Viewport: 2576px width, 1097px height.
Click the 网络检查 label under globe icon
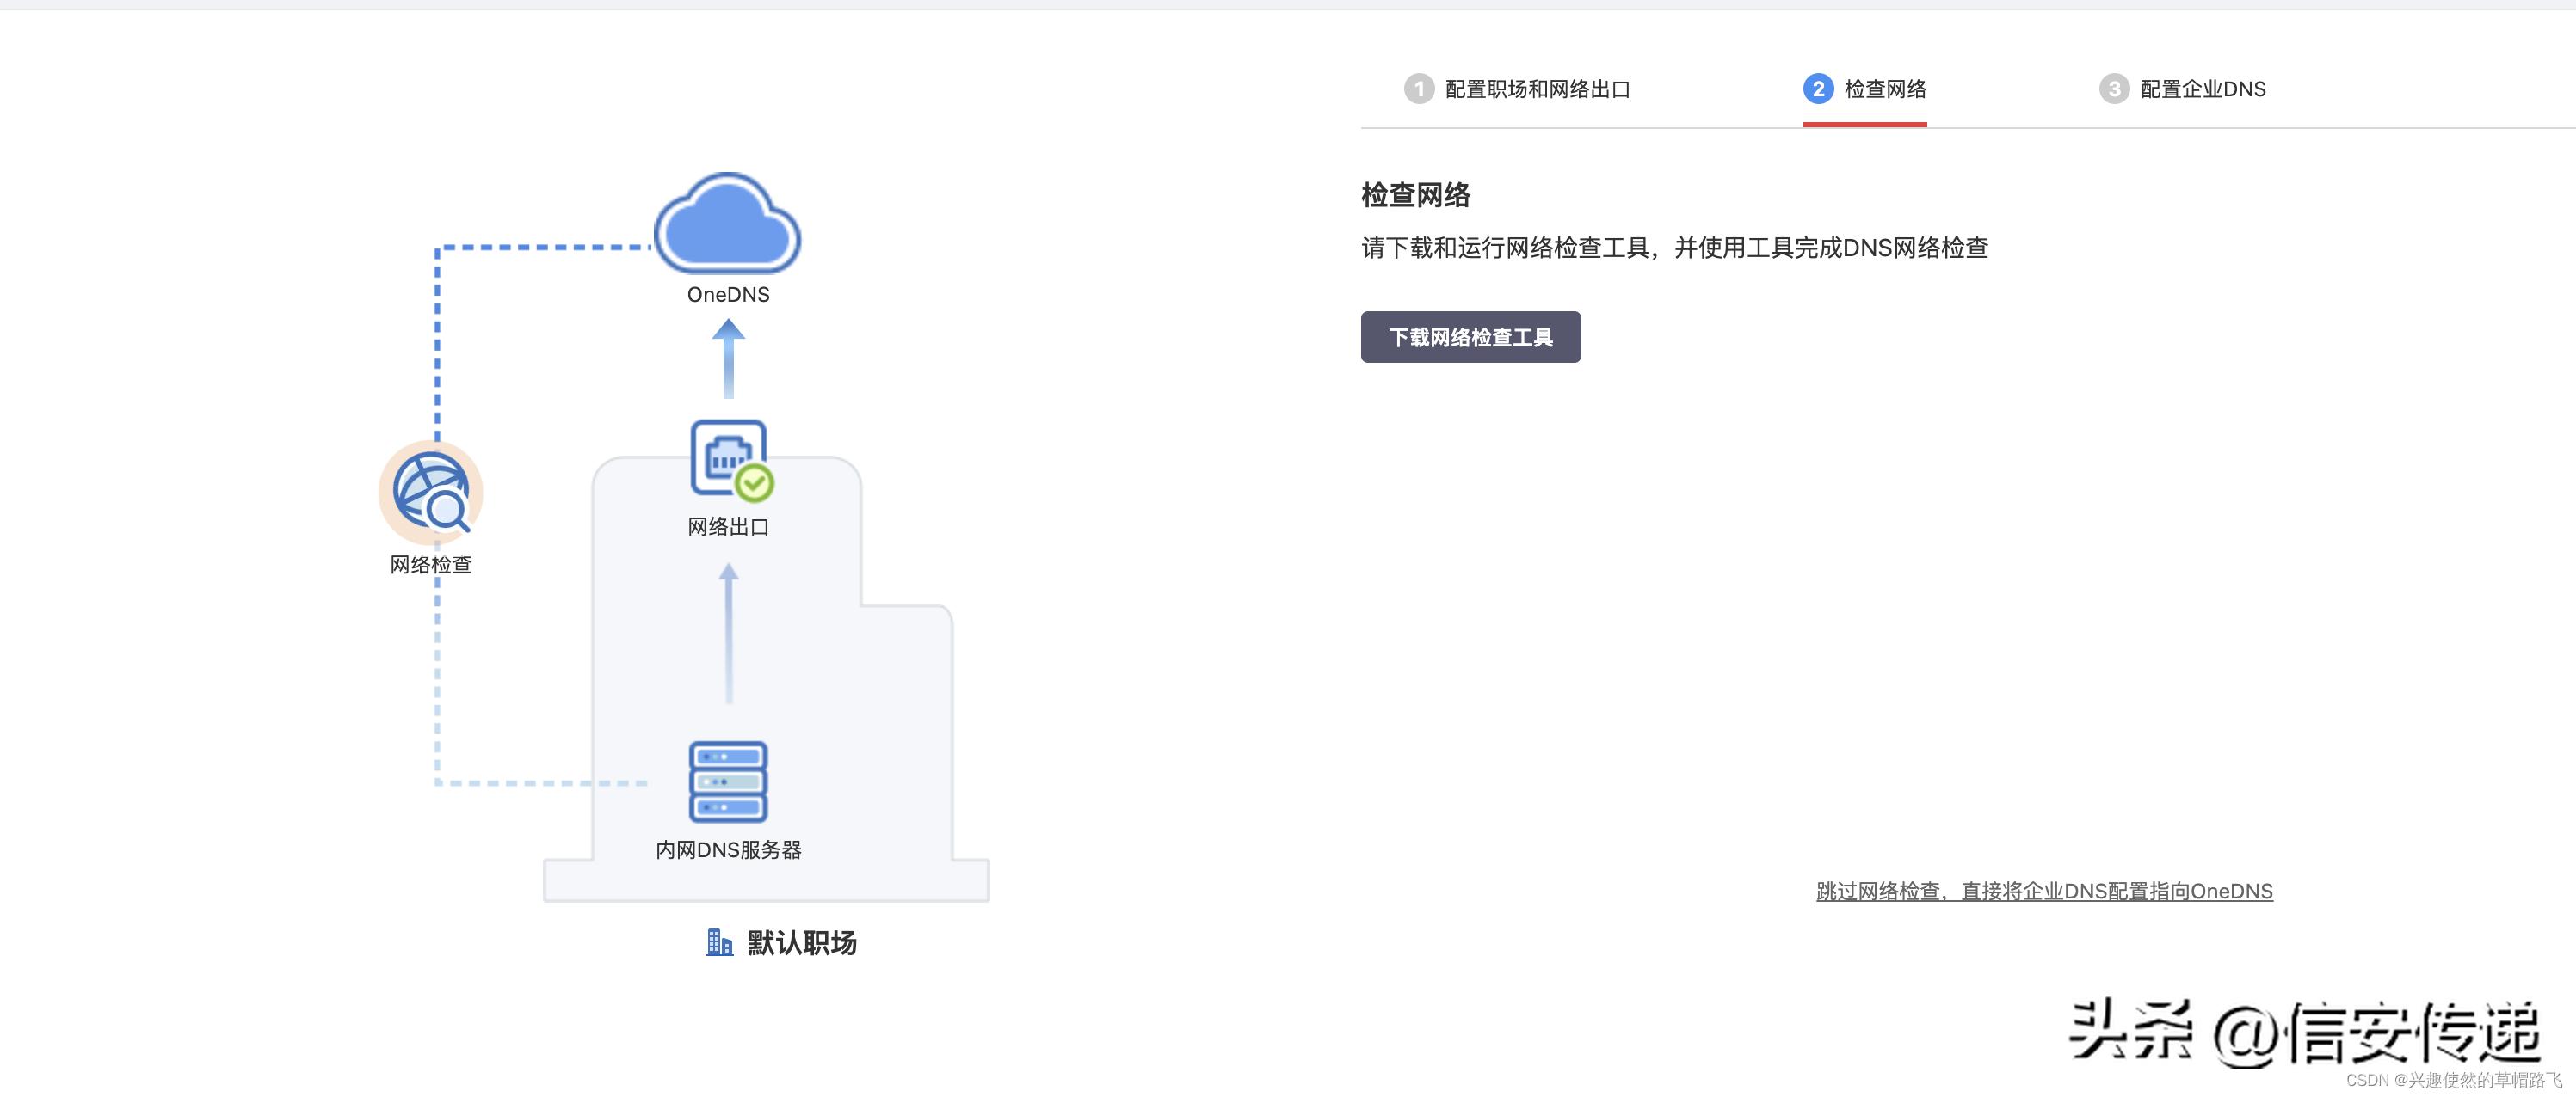pyautogui.click(x=431, y=565)
